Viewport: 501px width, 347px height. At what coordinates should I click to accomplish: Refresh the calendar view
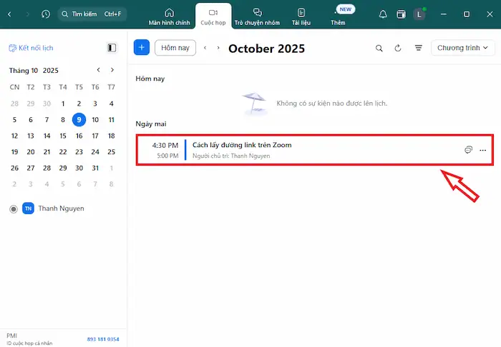click(399, 49)
